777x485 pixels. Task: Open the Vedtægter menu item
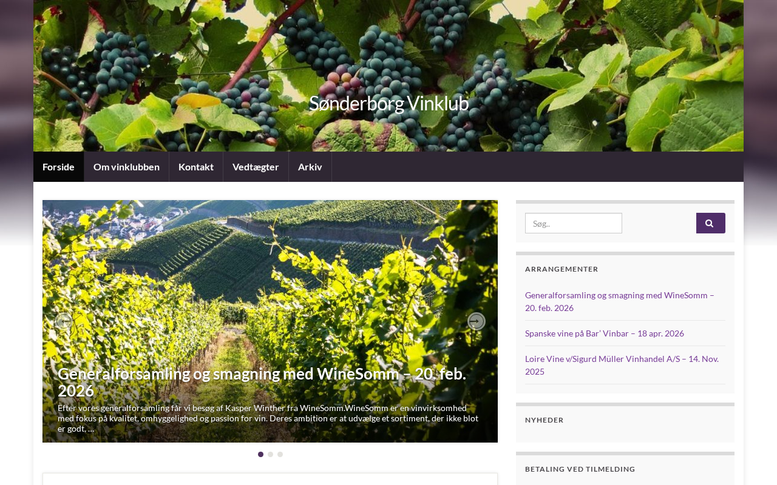(256, 167)
